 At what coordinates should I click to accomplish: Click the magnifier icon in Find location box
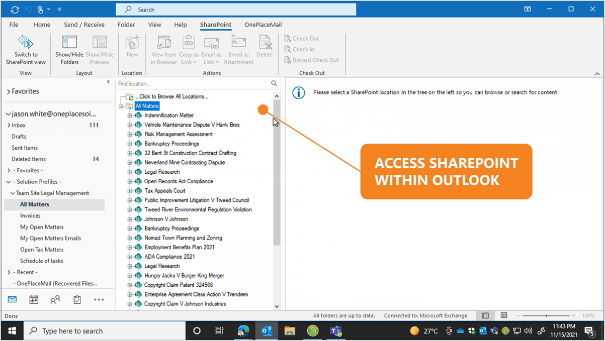coord(274,83)
